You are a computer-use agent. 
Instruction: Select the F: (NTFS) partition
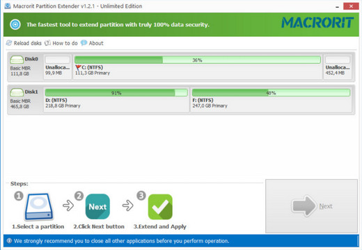point(271,99)
